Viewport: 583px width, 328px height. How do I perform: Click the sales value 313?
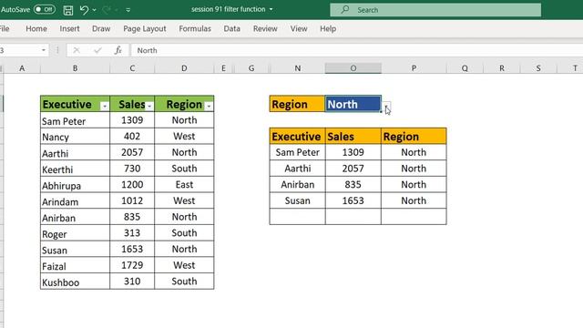point(132,233)
